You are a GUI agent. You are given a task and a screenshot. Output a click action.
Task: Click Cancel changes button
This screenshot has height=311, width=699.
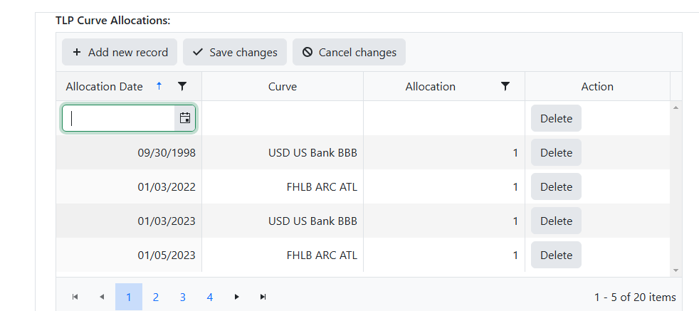coord(349,52)
